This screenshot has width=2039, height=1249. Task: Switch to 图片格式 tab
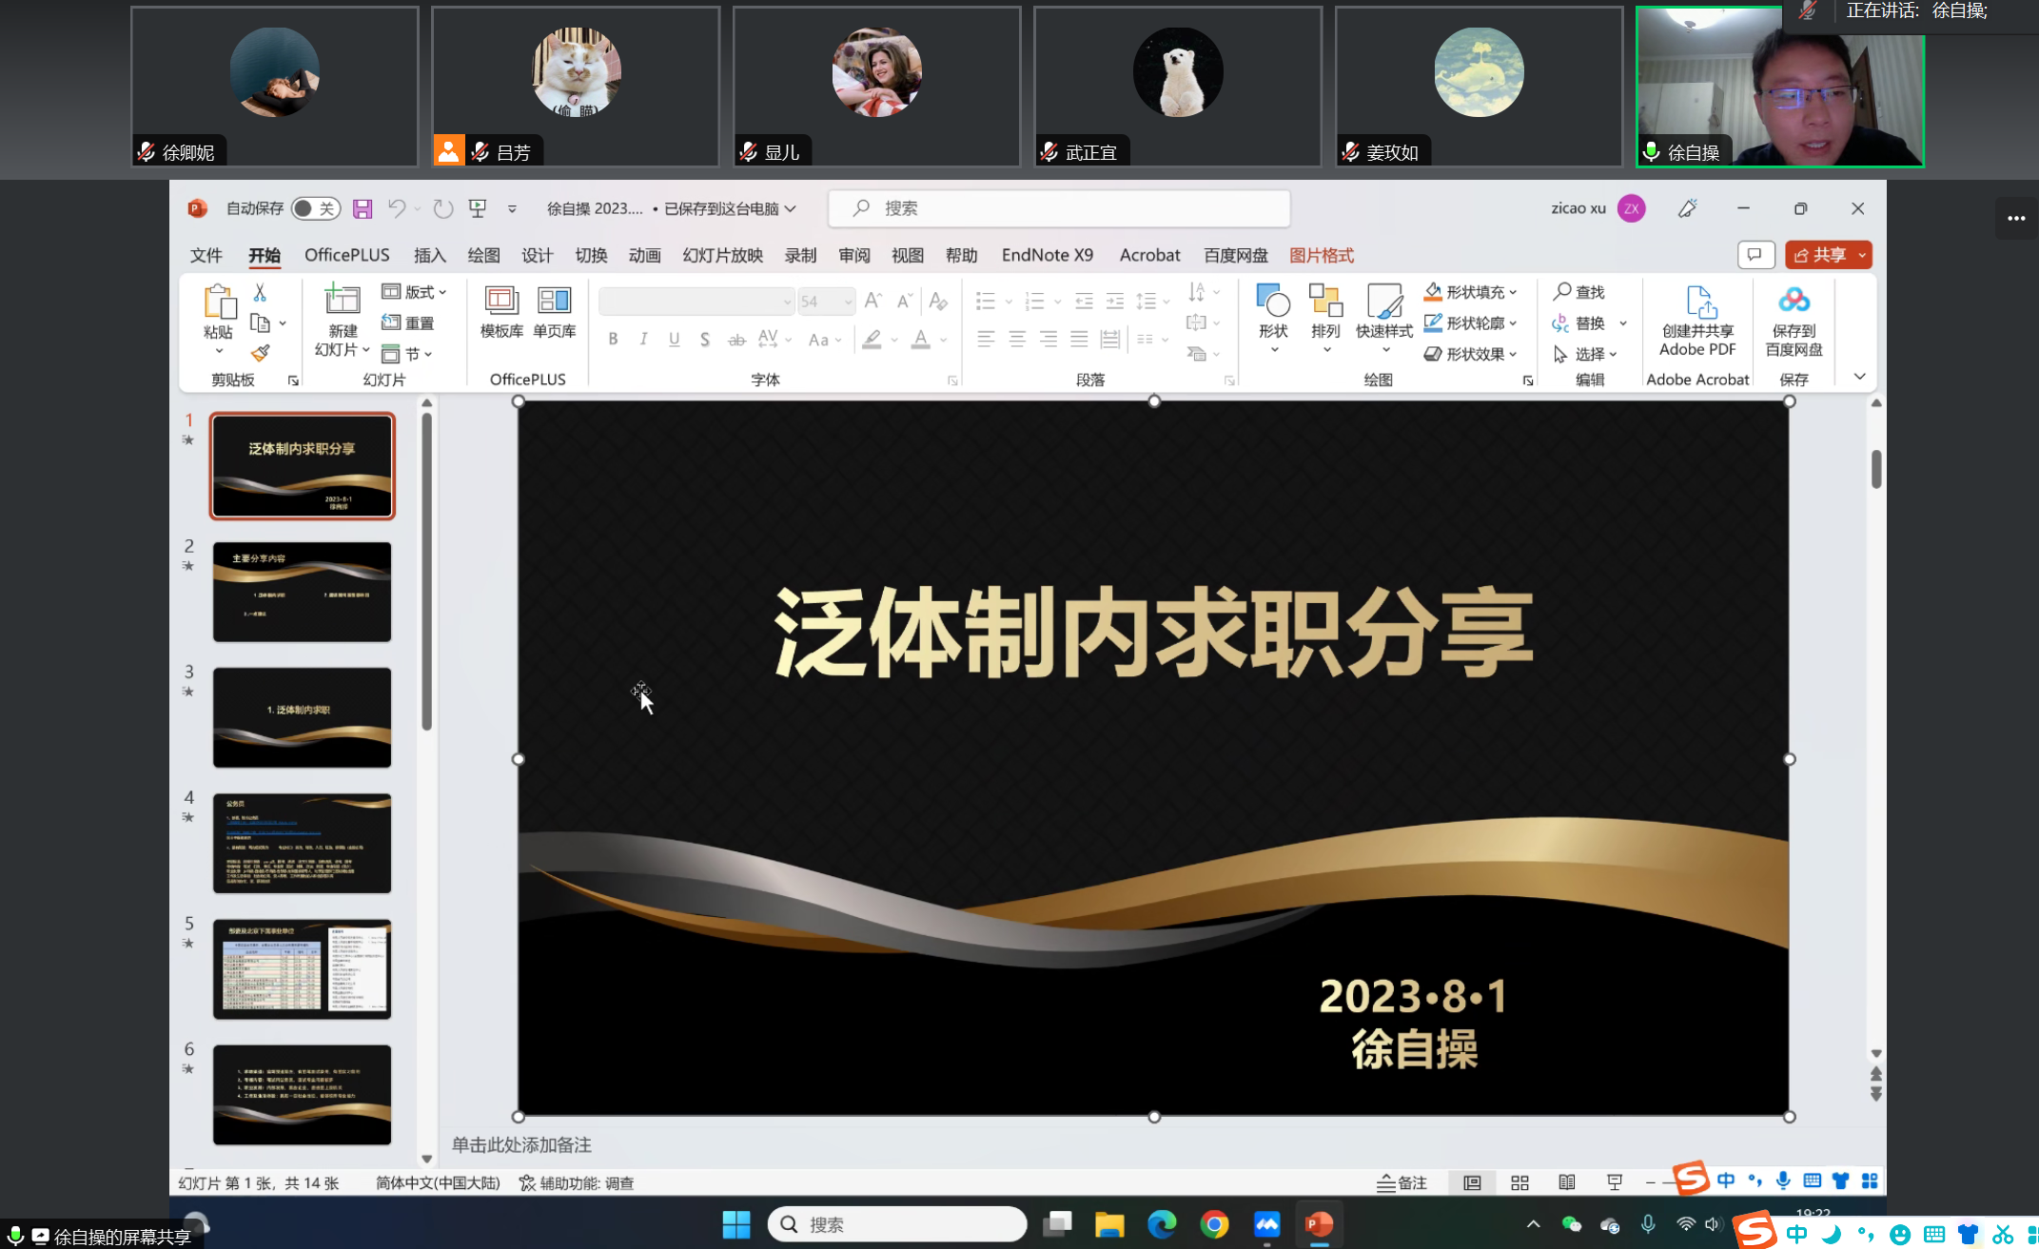1321,255
